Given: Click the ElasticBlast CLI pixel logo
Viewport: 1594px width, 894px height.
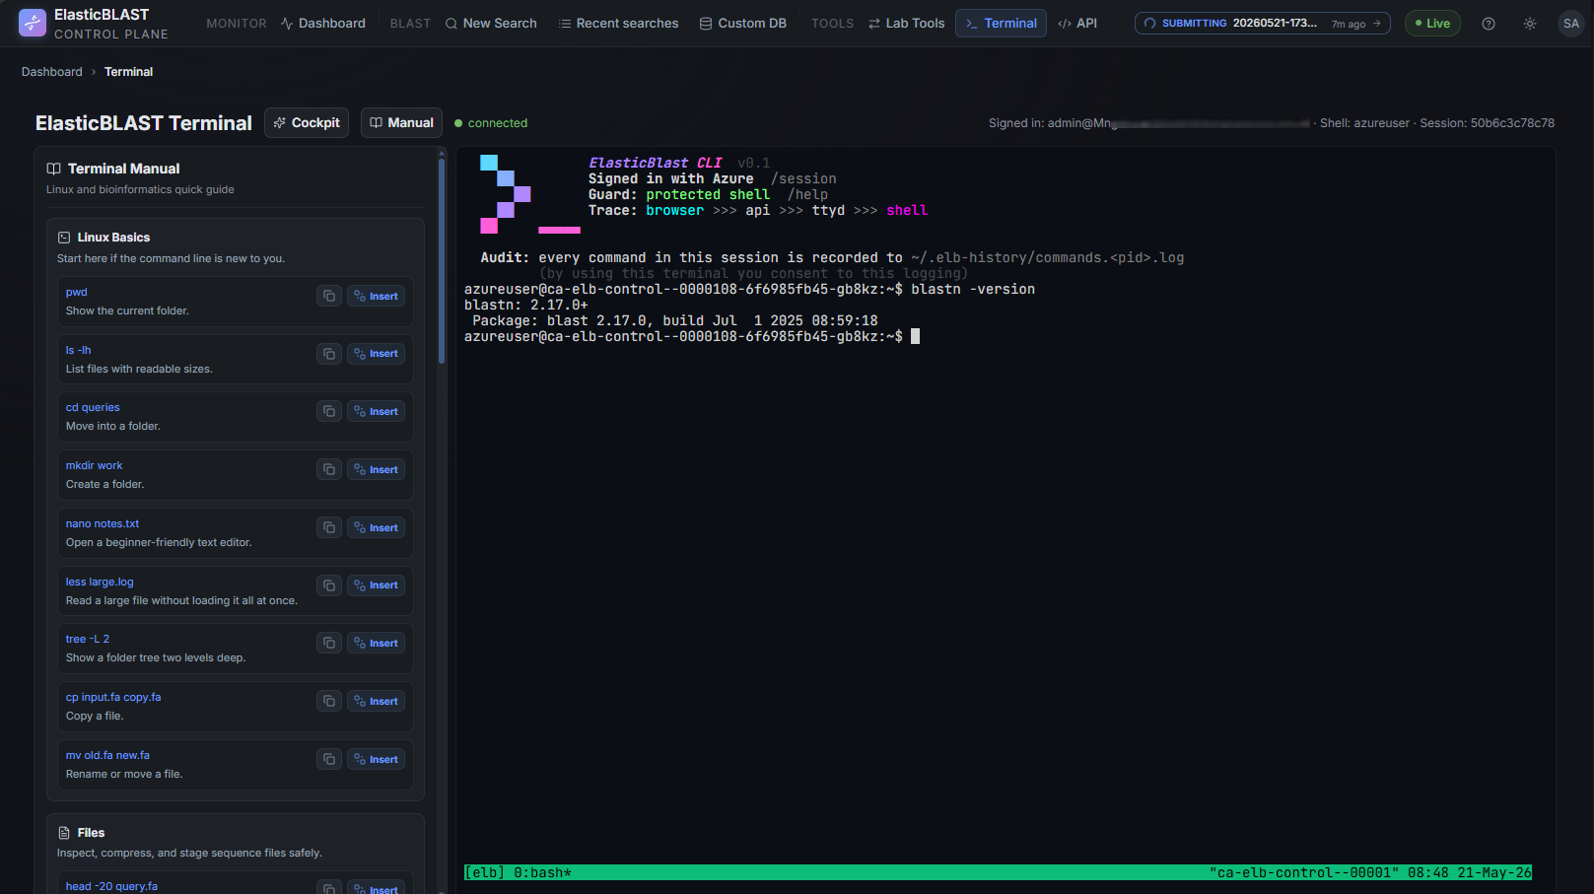Looking at the screenshot, I should tap(529, 194).
